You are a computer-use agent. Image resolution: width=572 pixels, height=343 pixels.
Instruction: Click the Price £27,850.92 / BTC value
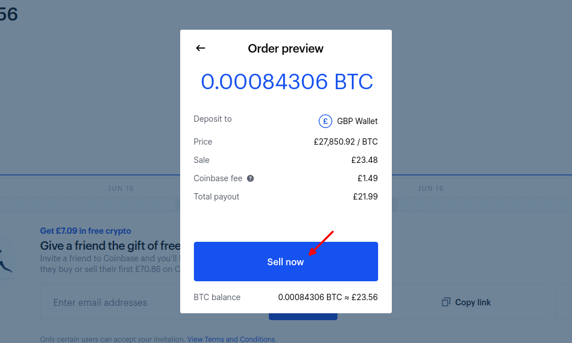pyautogui.click(x=345, y=141)
